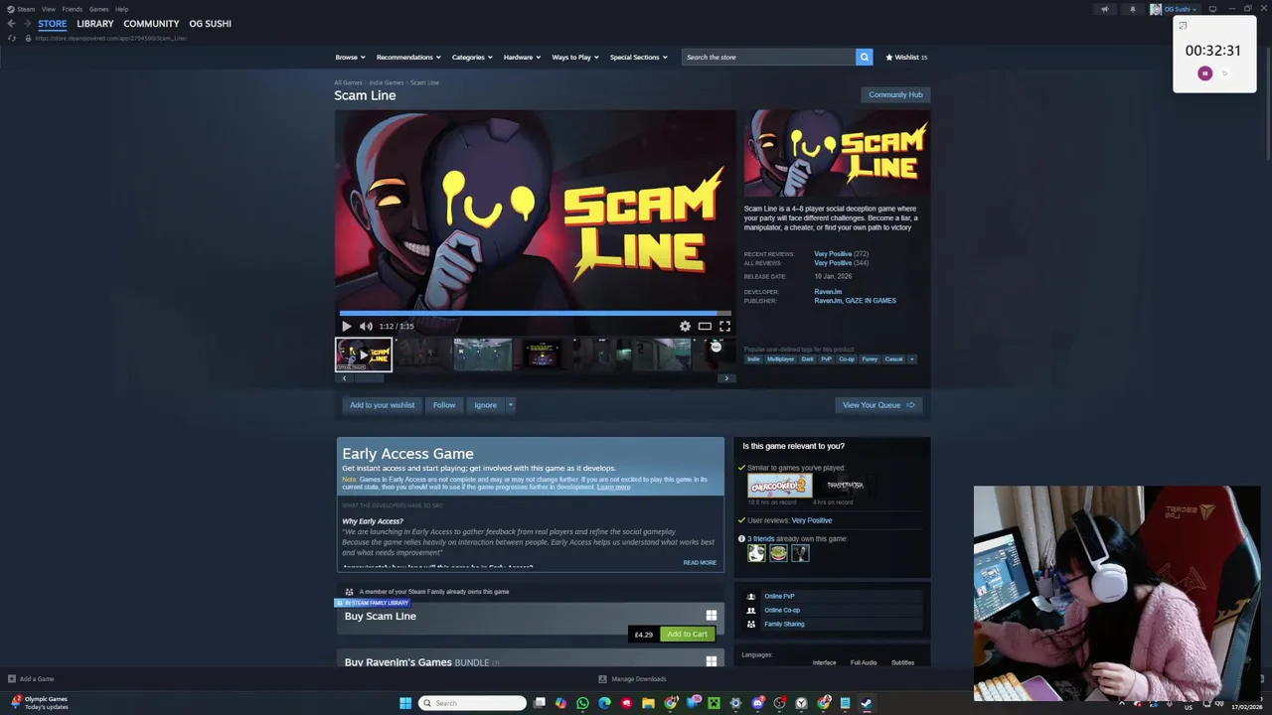Open the Games menu

point(98,9)
